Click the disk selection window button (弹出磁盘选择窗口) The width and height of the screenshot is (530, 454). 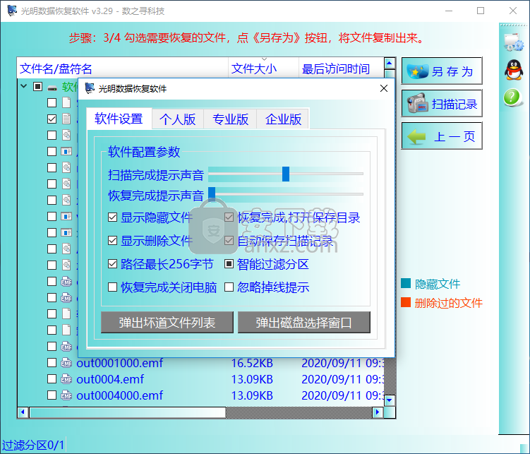[x=304, y=323]
